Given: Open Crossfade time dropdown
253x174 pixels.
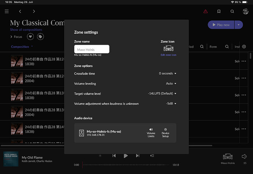Looking at the screenshot, I should [x=168, y=74].
